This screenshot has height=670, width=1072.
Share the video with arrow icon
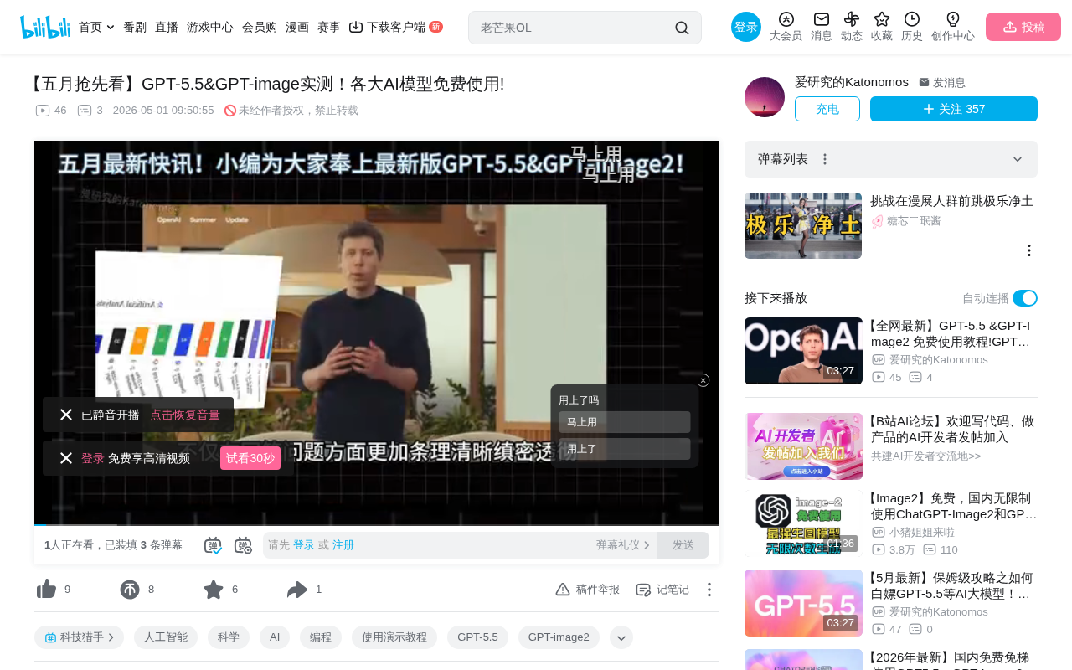pos(297,590)
